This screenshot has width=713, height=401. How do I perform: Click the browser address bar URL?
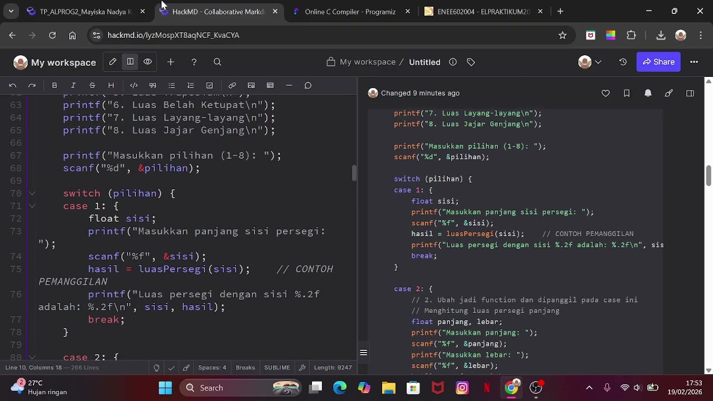(173, 35)
